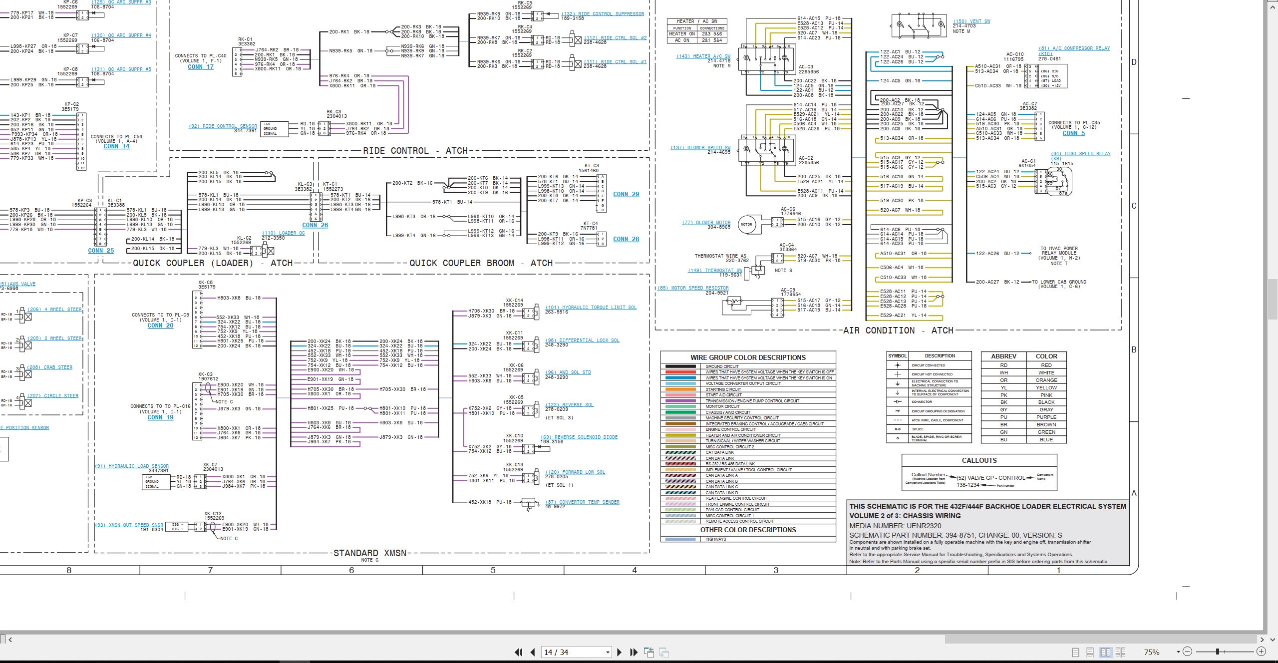Viewport: 1278px width, 663px height.
Task: Select the two-page facing view
Action: (1105, 652)
